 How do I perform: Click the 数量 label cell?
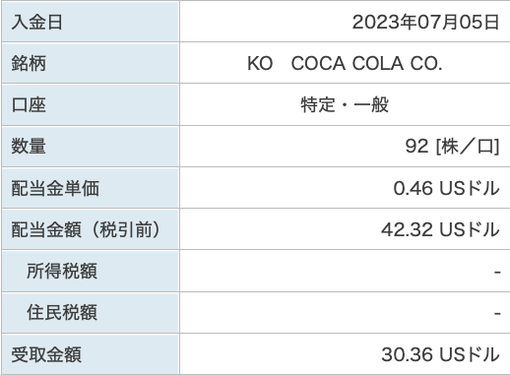91,147
